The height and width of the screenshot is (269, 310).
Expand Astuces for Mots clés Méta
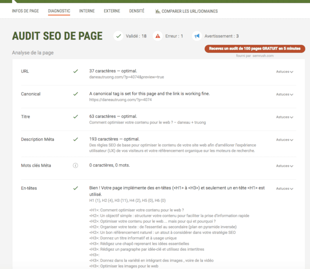coord(284,165)
